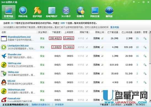Open manage tool for 360Tray.exe
151x107 pixels.
click(145, 65)
